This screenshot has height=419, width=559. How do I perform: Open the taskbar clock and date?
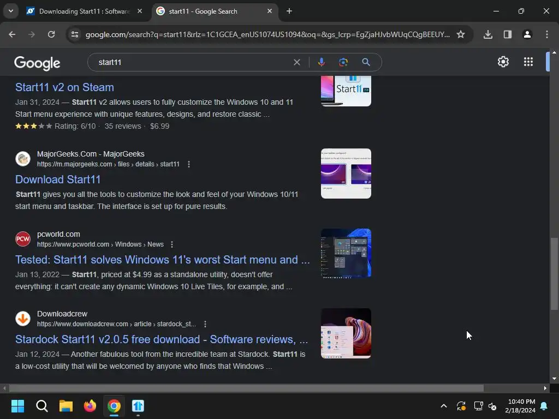click(520, 406)
